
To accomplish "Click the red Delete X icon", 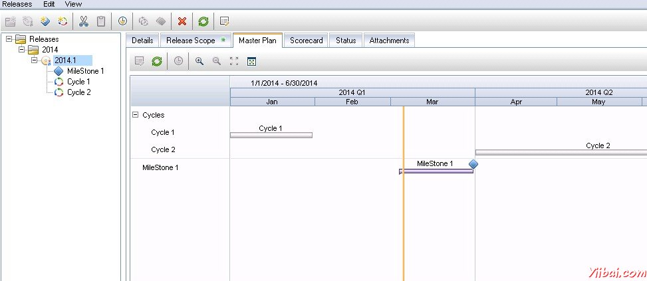I will 182,21.
